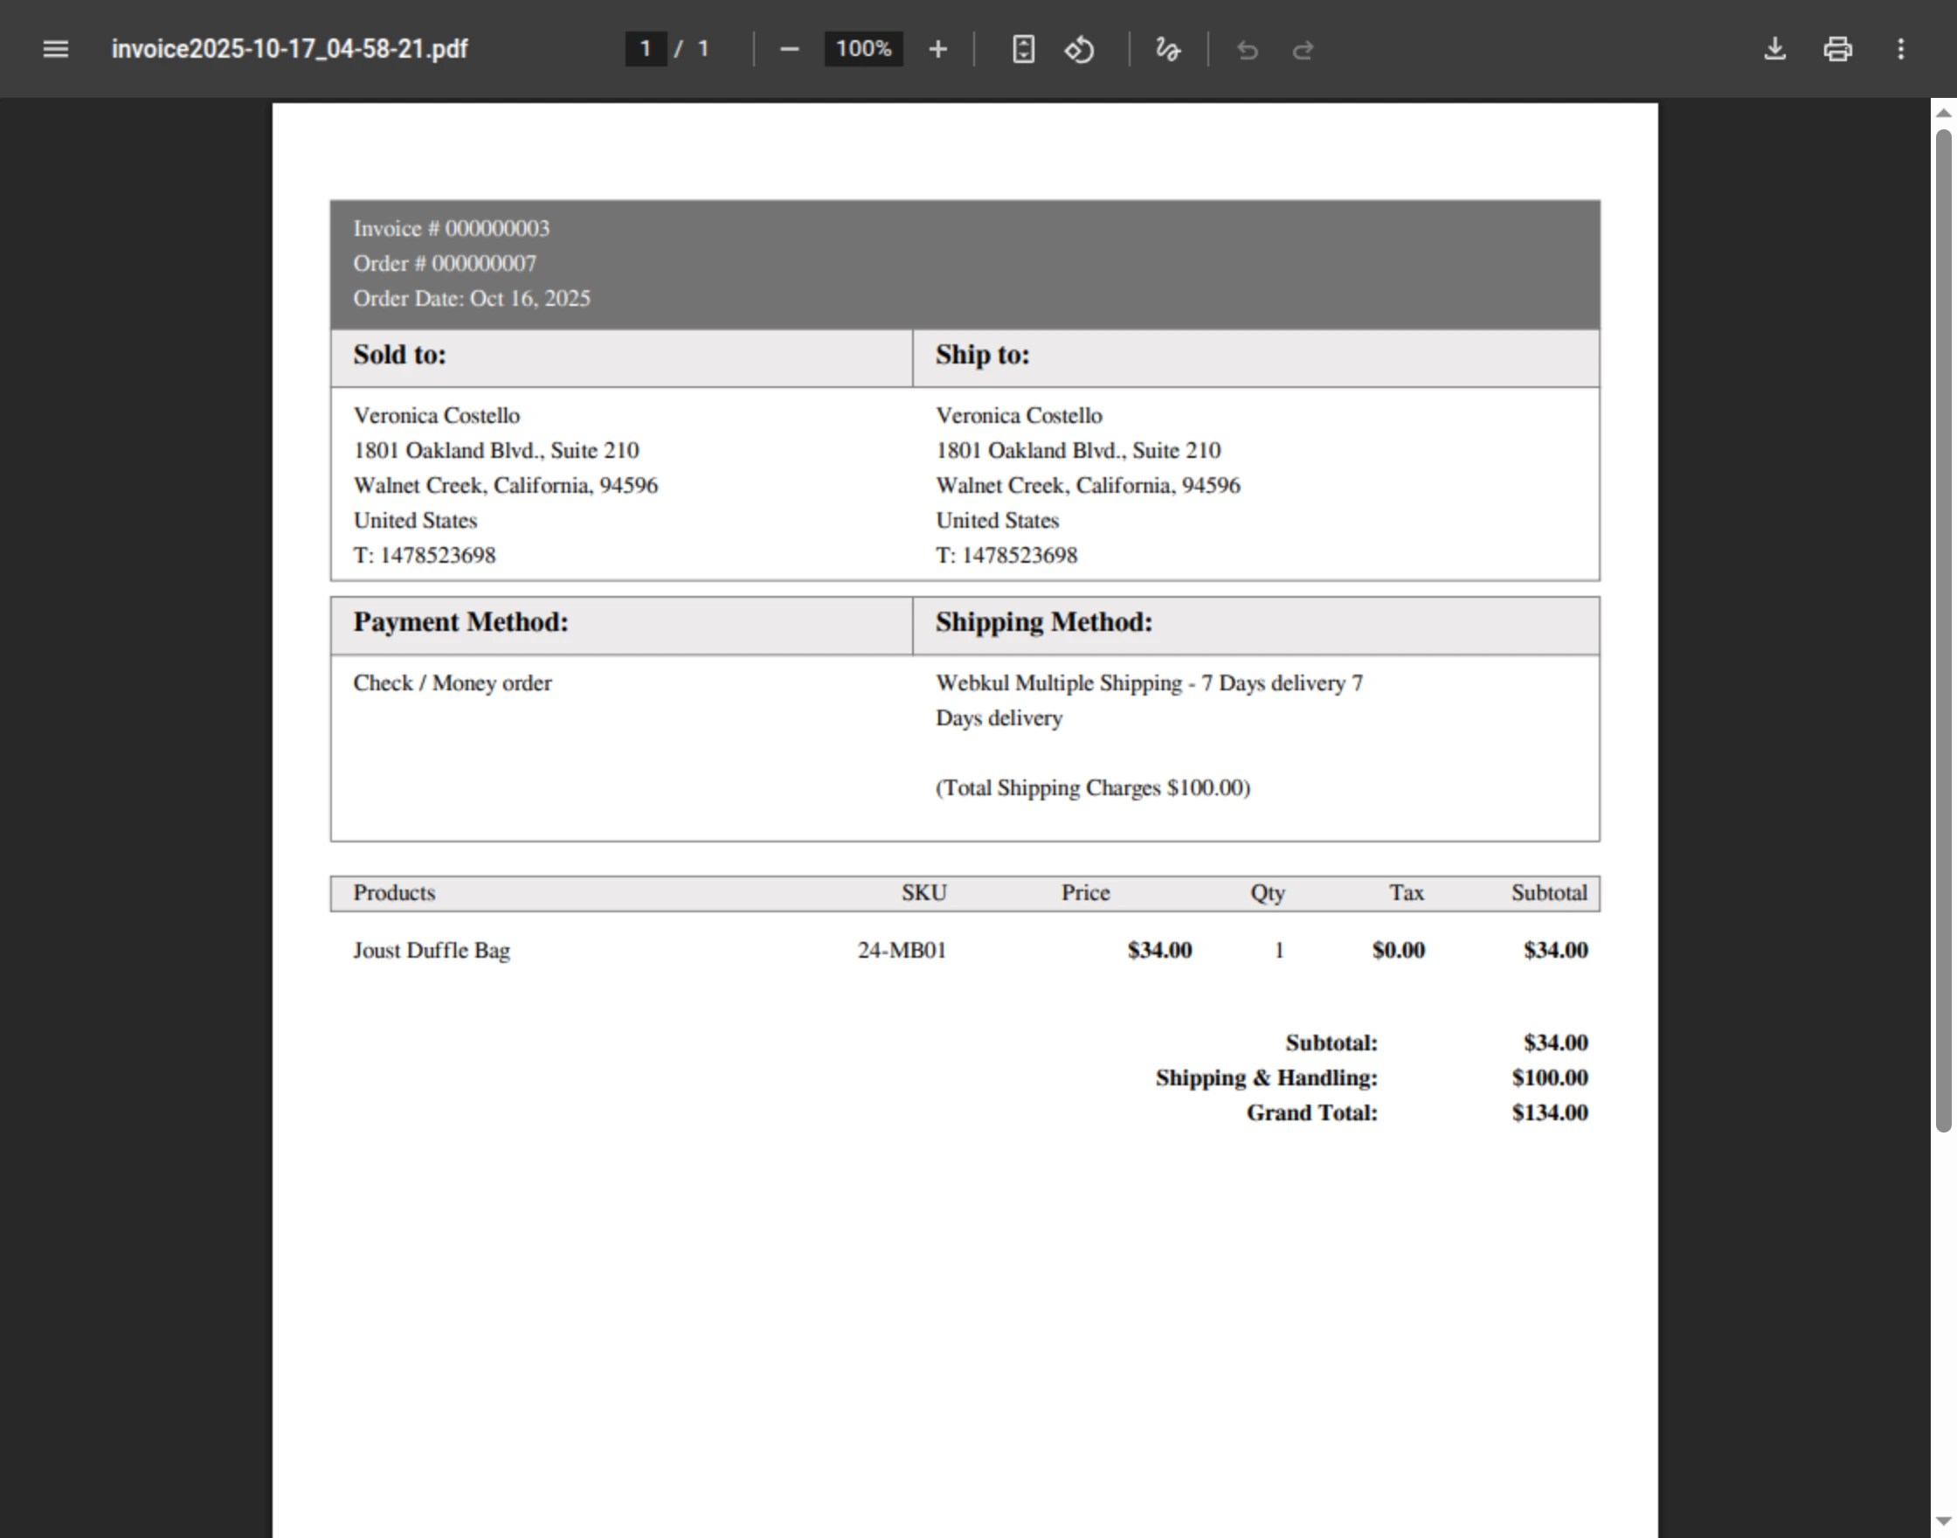This screenshot has width=1957, height=1538.
Task: Click the PDF file name title
Action: (x=289, y=49)
